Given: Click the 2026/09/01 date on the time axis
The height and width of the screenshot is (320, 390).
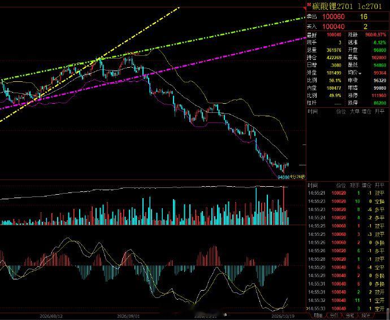Looking at the screenshot, I should click(x=129, y=316).
